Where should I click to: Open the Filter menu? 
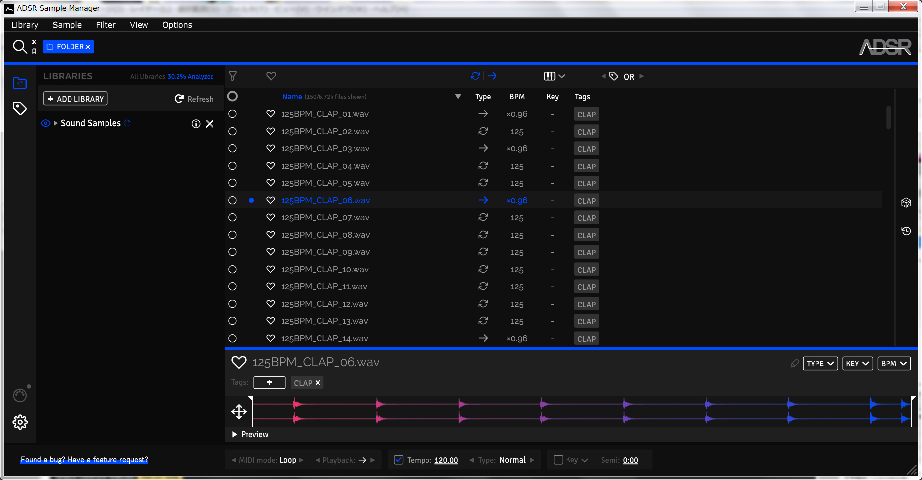click(x=106, y=25)
